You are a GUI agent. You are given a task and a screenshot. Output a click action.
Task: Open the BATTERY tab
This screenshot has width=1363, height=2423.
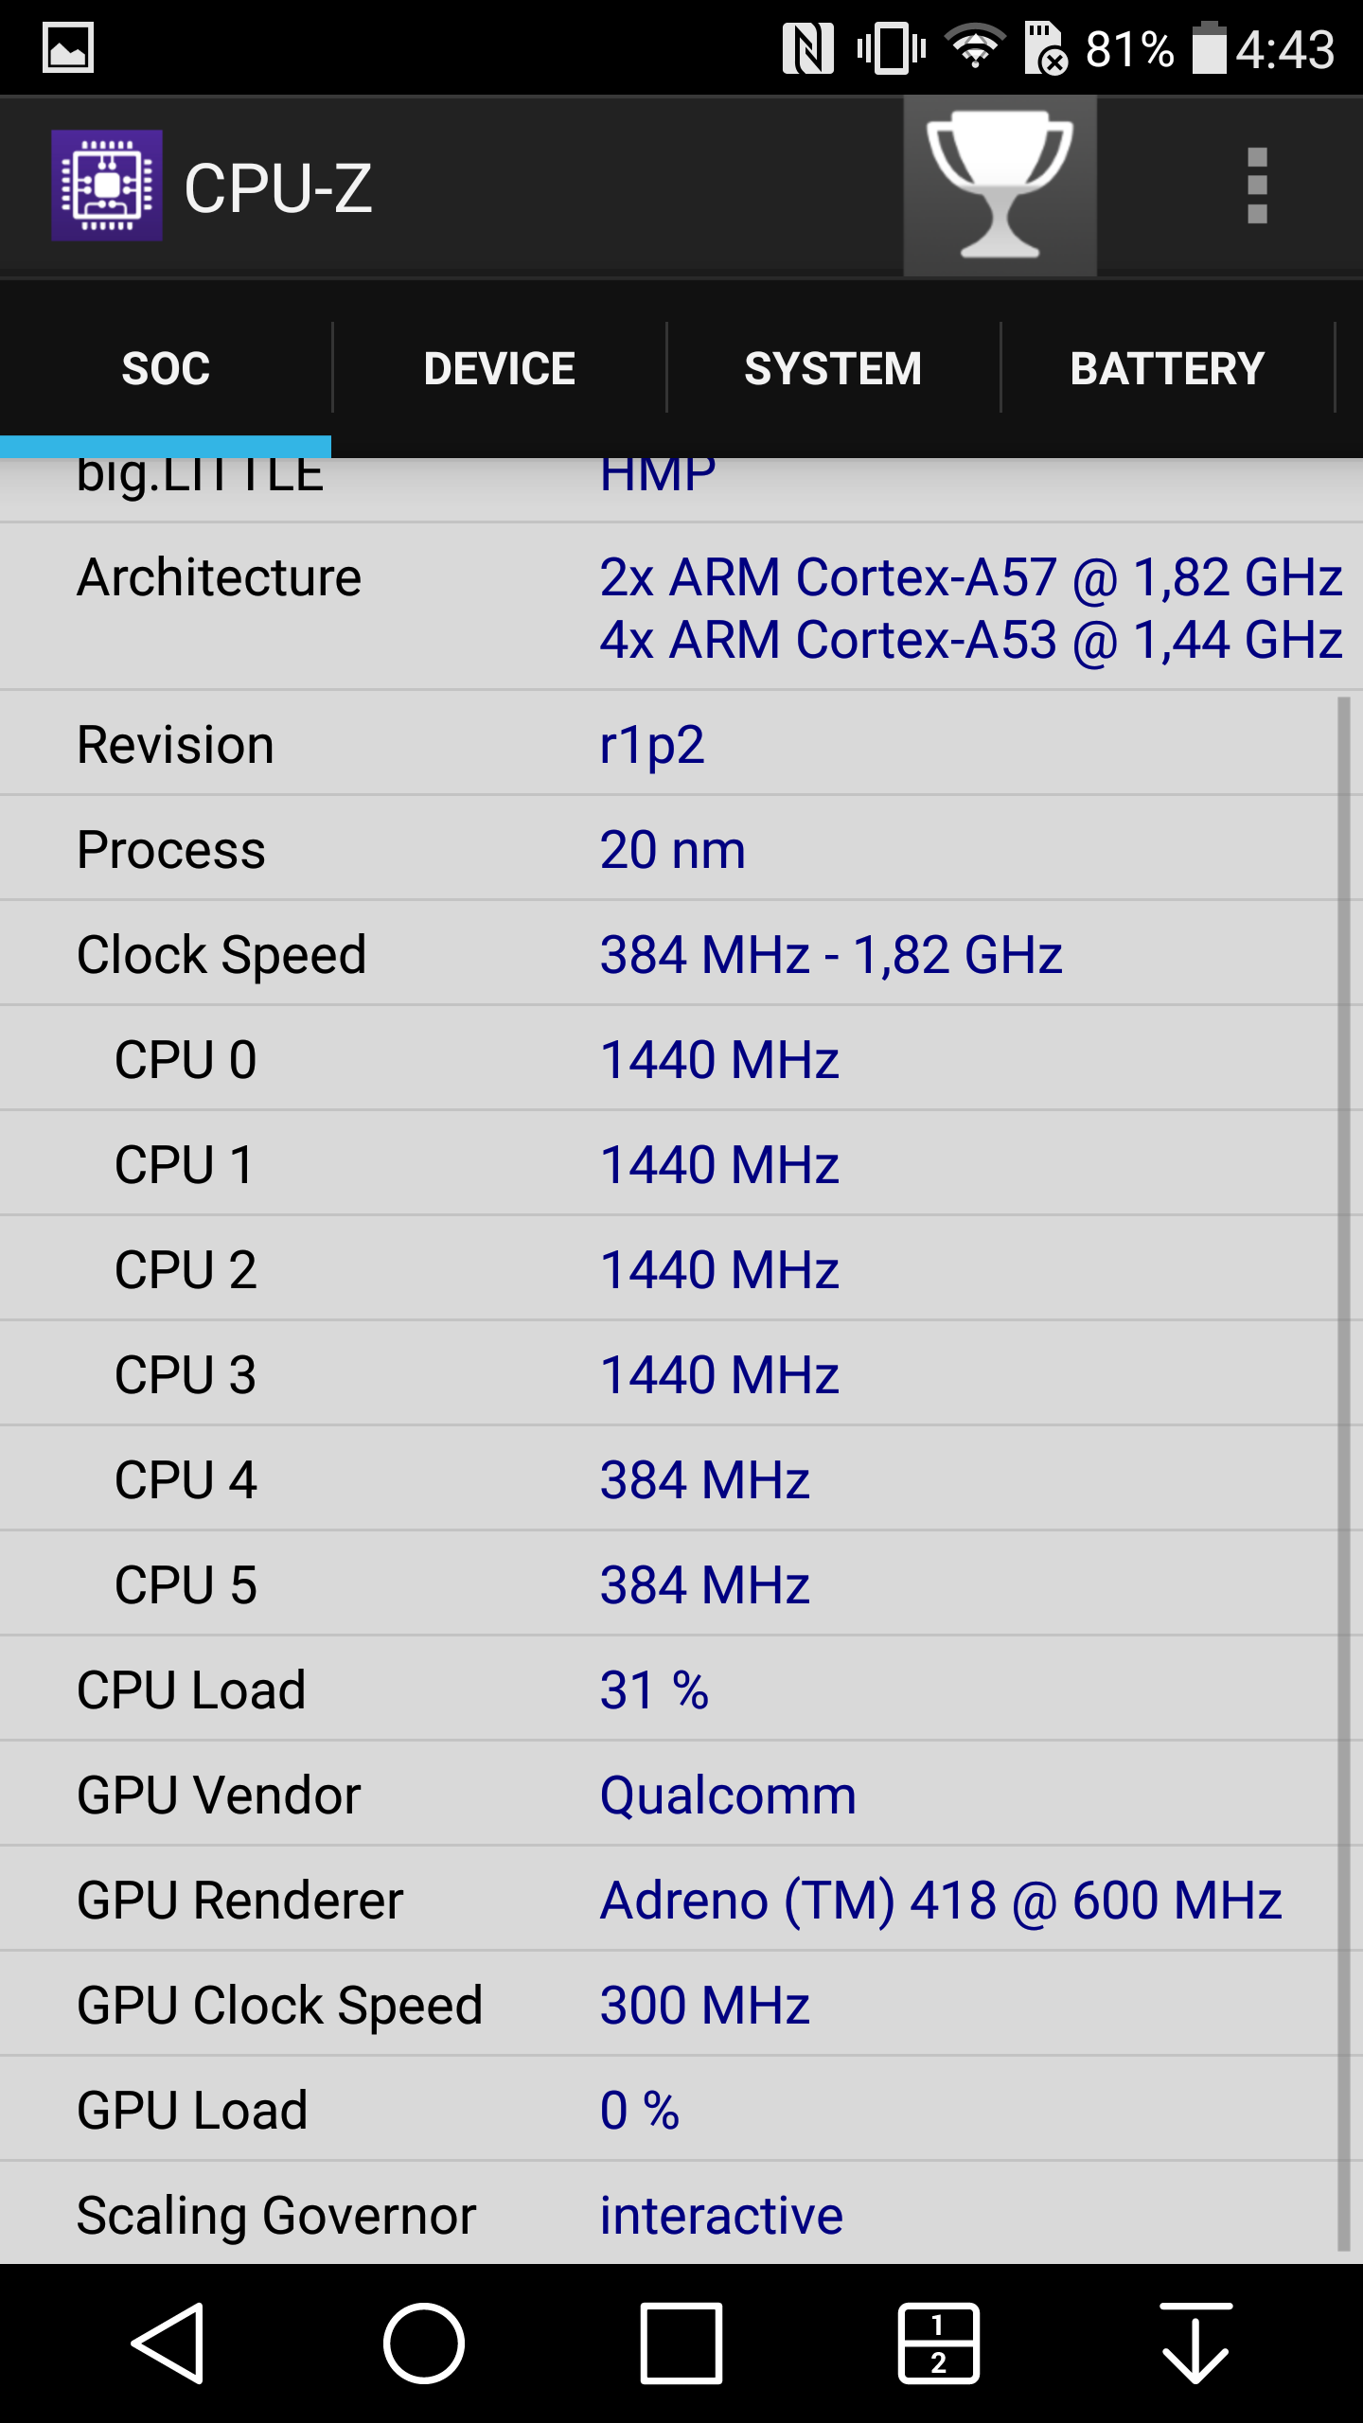(x=1167, y=368)
